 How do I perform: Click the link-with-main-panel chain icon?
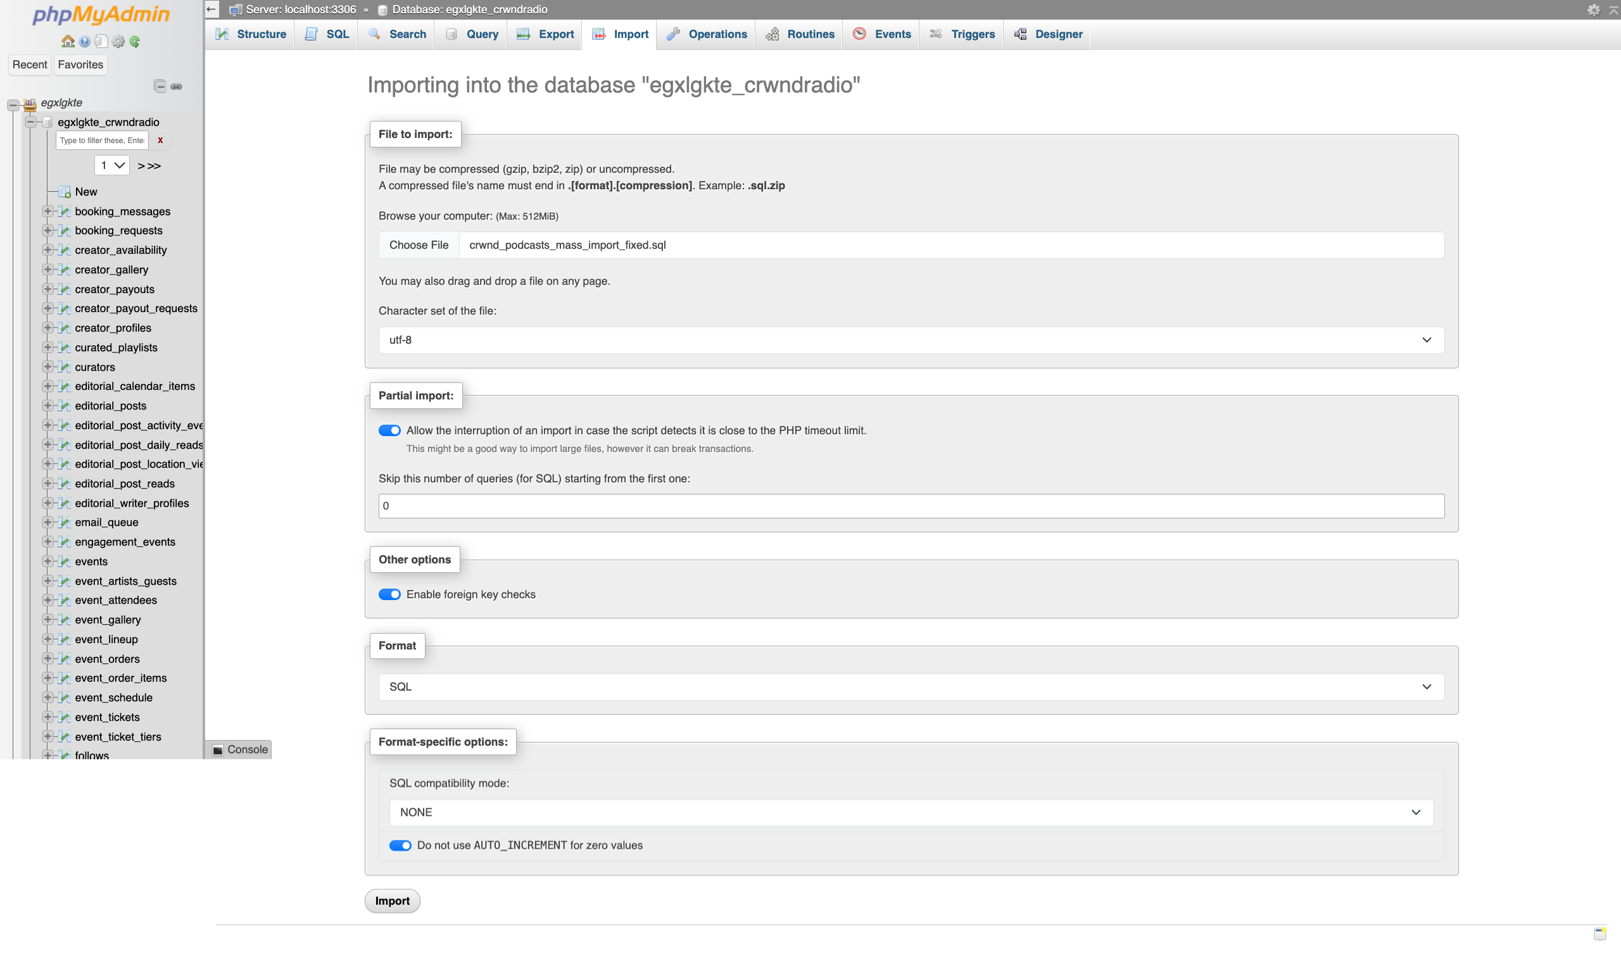coord(177,86)
